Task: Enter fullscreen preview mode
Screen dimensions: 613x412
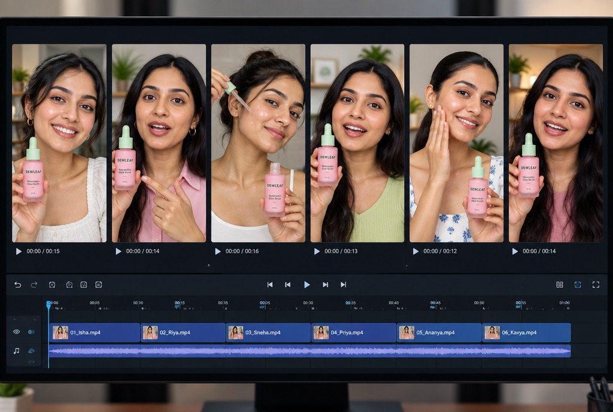Action: [596, 284]
